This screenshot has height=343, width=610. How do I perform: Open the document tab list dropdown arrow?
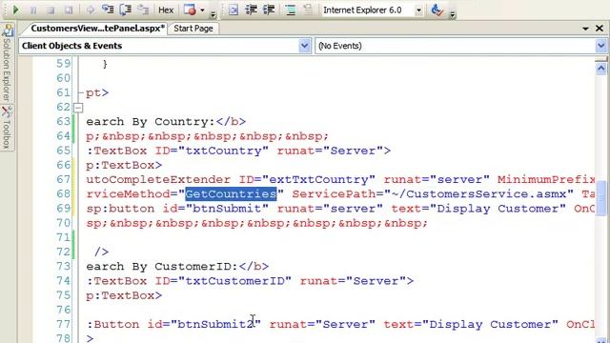[x=585, y=29]
